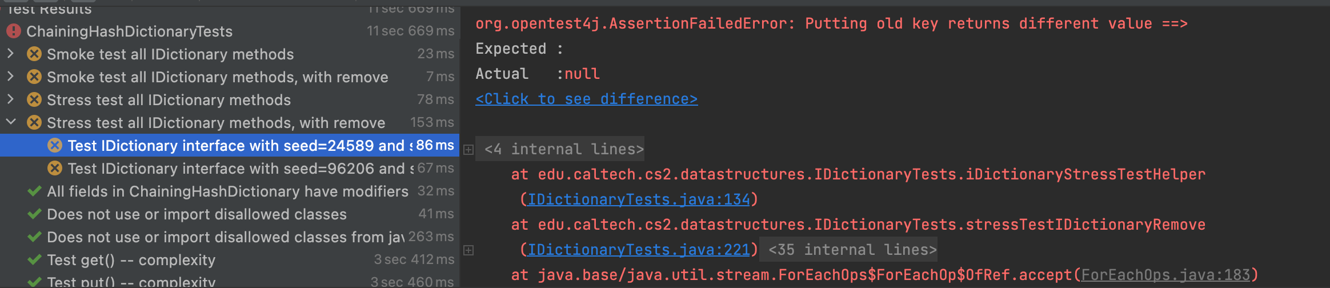Image resolution: width=1330 pixels, height=288 pixels.
Task: Open IDictionaryTests.java:134 stack trace link
Action: tap(638, 199)
